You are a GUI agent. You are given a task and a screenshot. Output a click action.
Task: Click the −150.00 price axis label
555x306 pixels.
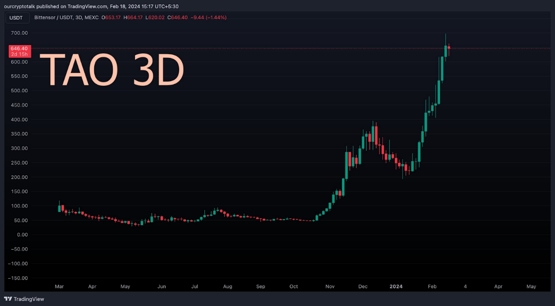tap(18, 278)
